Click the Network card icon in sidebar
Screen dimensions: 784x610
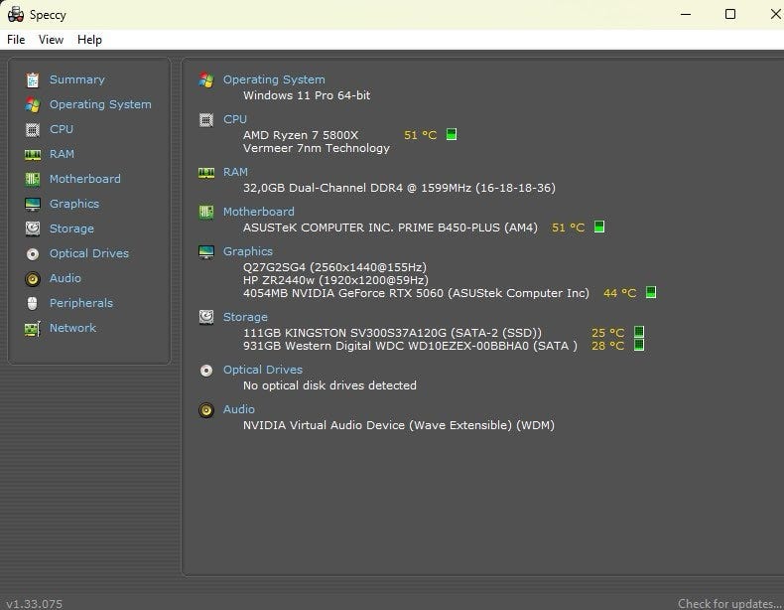[32, 328]
